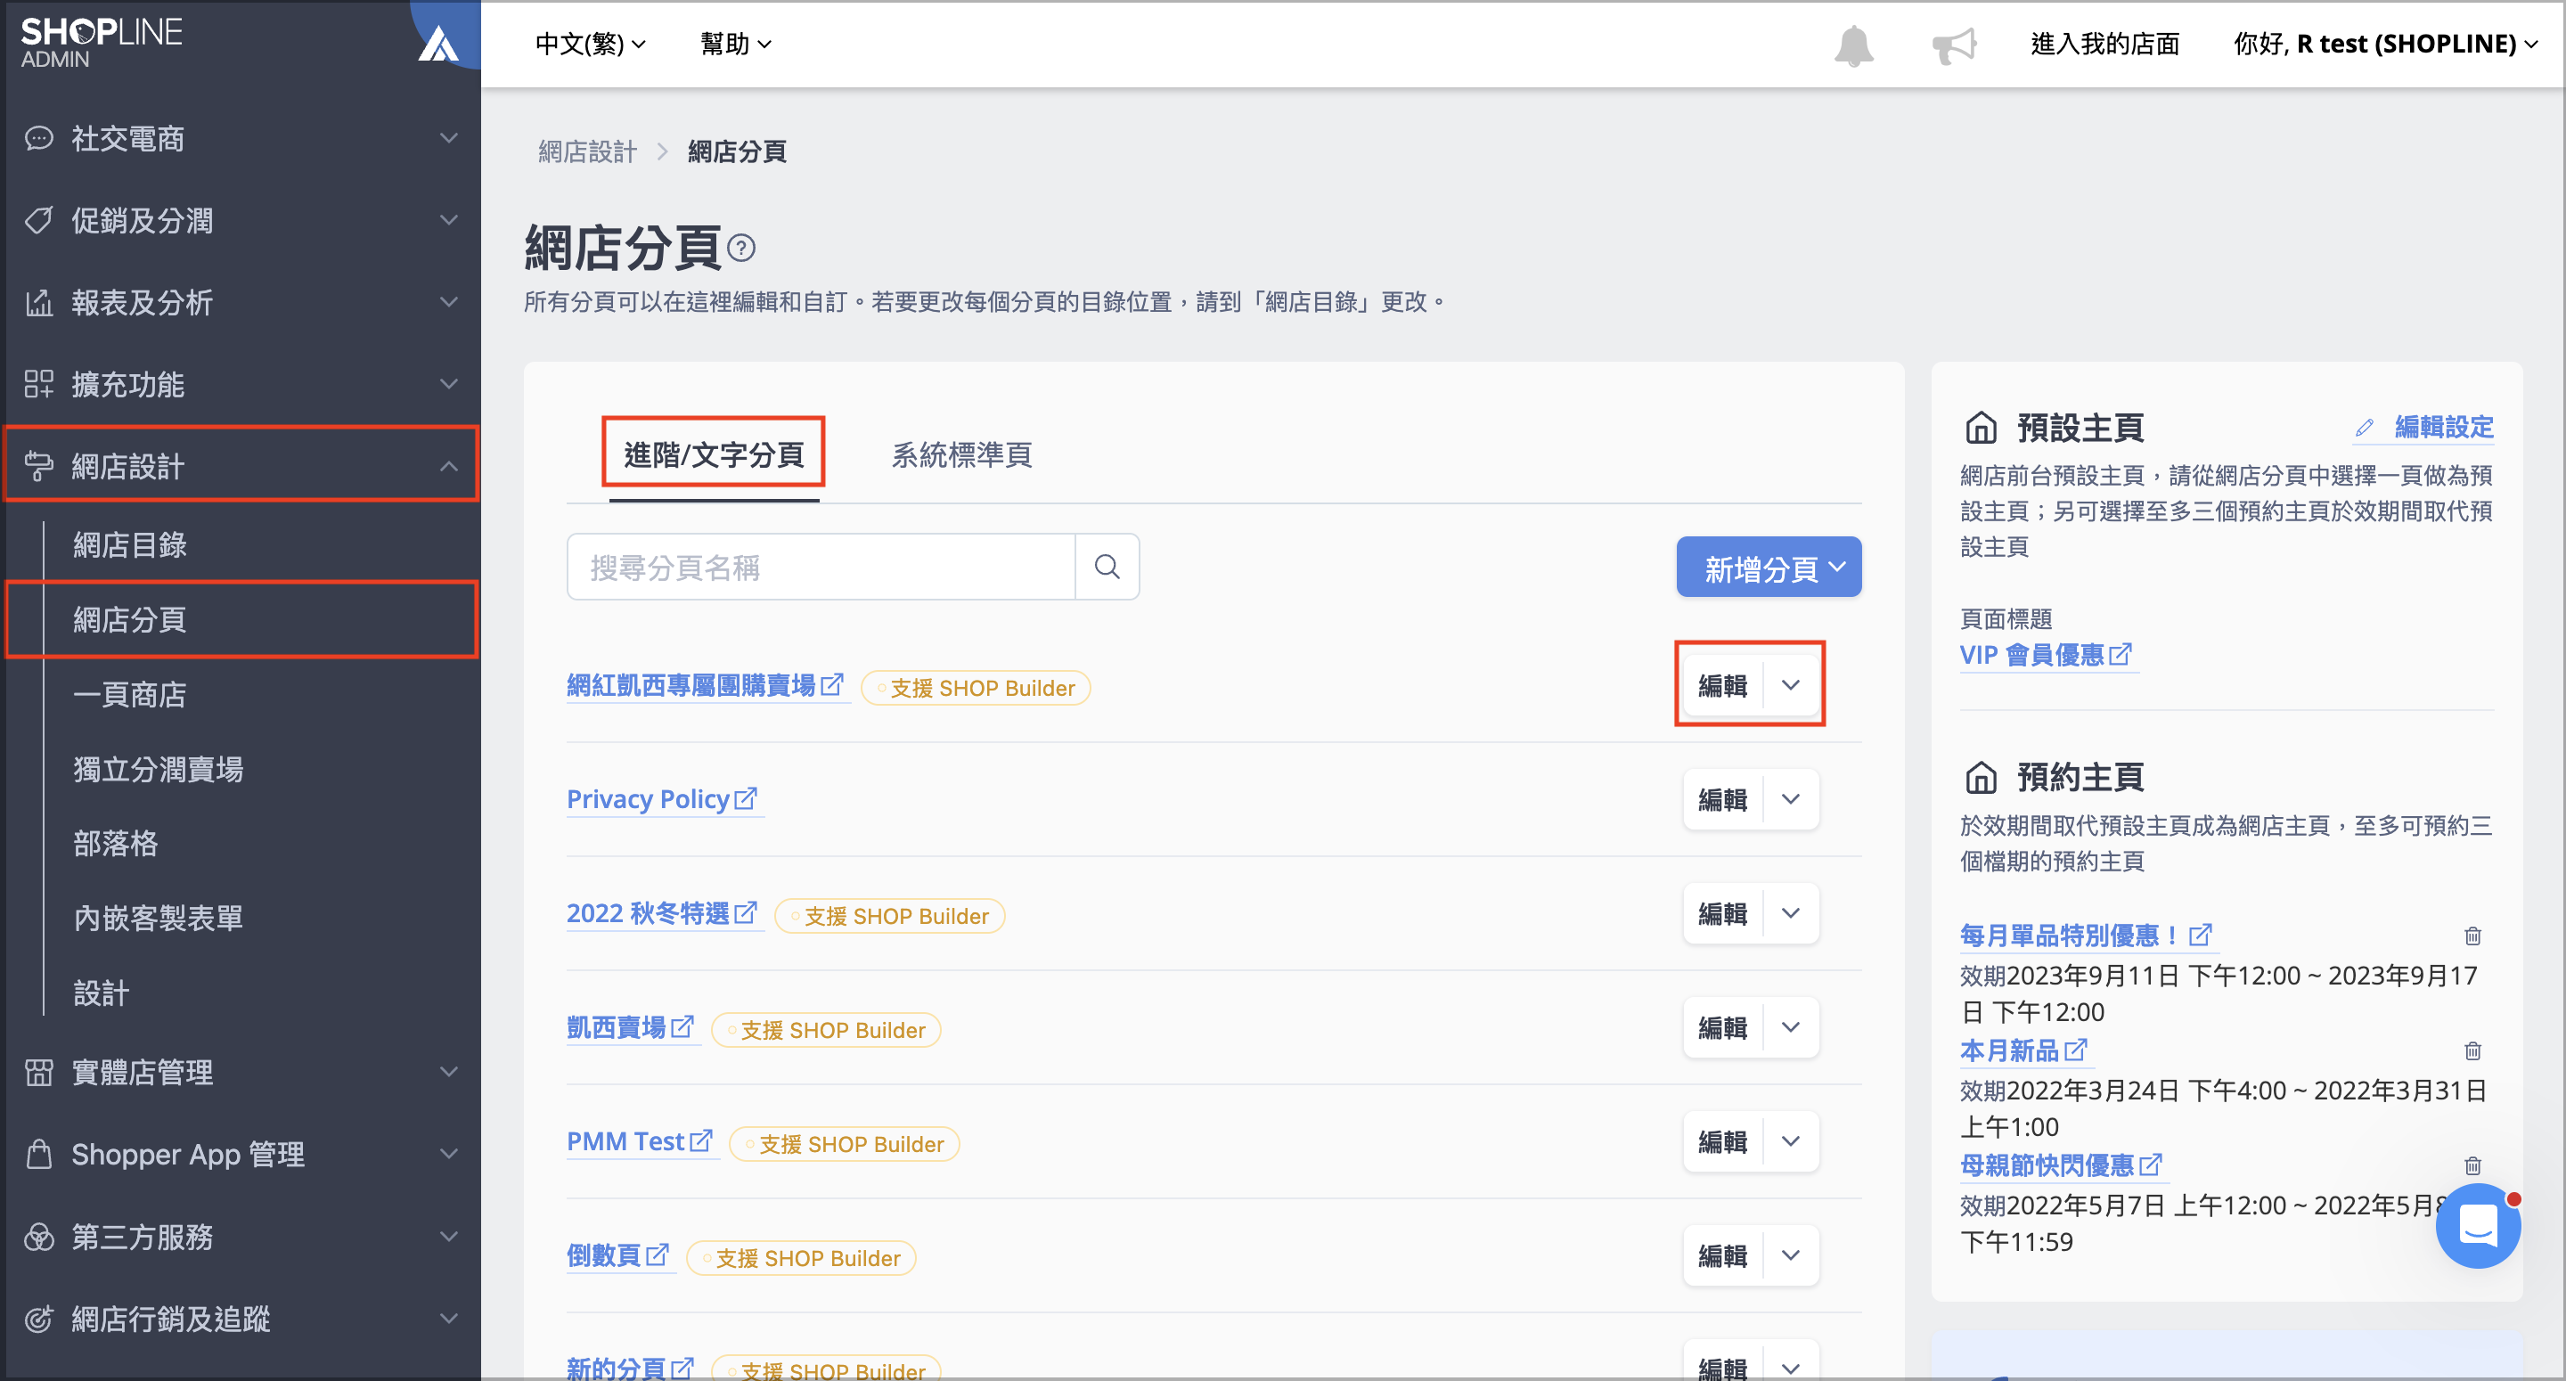Click the 搜尋分頁名稱 search field
This screenshot has height=1381, width=2566.
pos(821,567)
